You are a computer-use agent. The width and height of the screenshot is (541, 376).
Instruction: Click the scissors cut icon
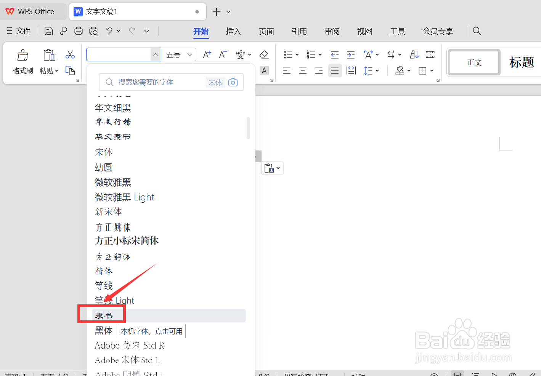[70, 54]
